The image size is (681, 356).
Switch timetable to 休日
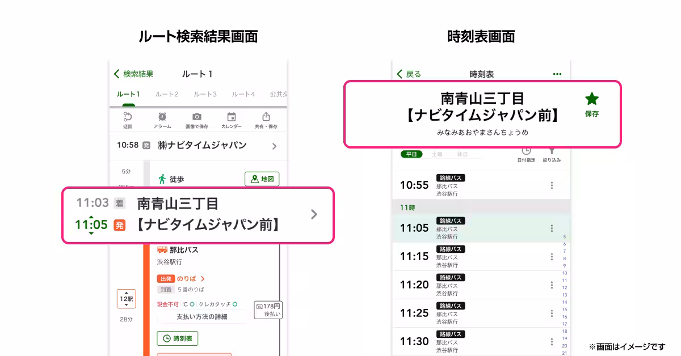[463, 154]
